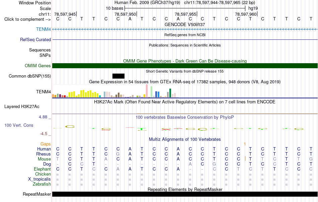
Task: Click 'RefSeq genes from NCBI' title
Action: pyautogui.click(x=185, y=35)
